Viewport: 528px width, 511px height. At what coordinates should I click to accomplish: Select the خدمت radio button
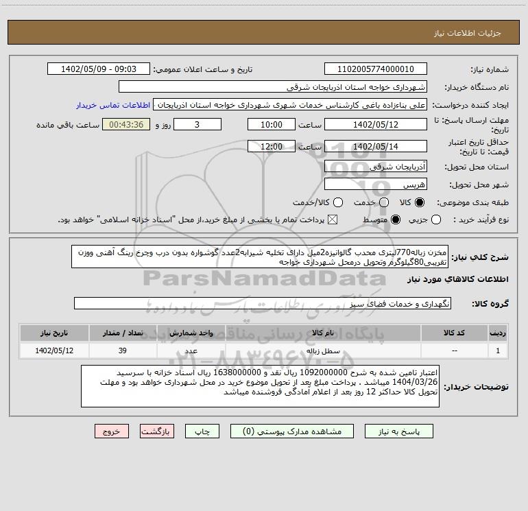click(x=384, y=202)
